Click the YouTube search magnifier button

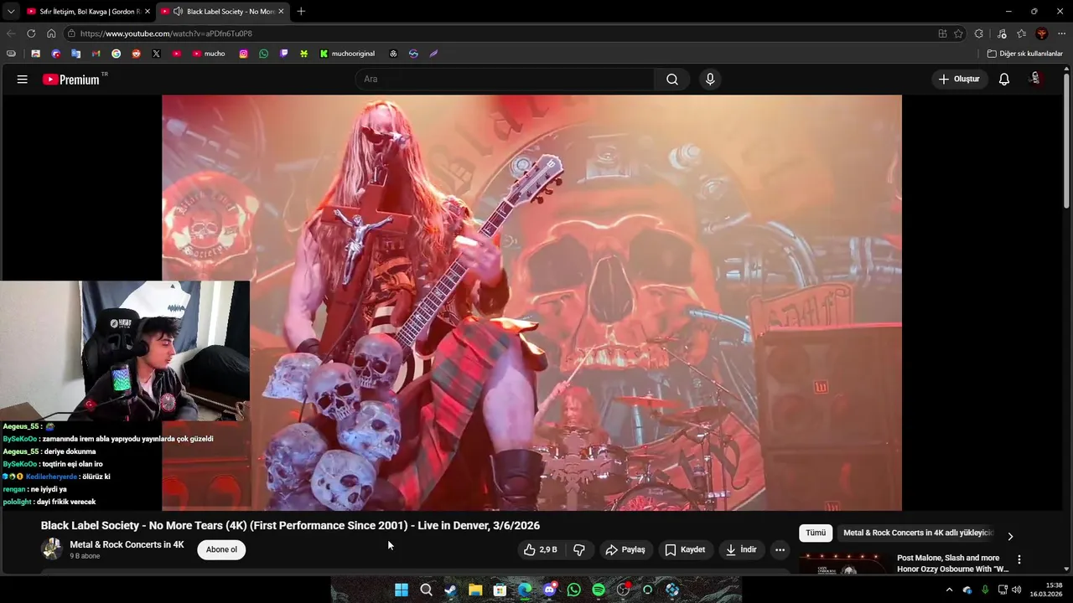click(672, 79)
